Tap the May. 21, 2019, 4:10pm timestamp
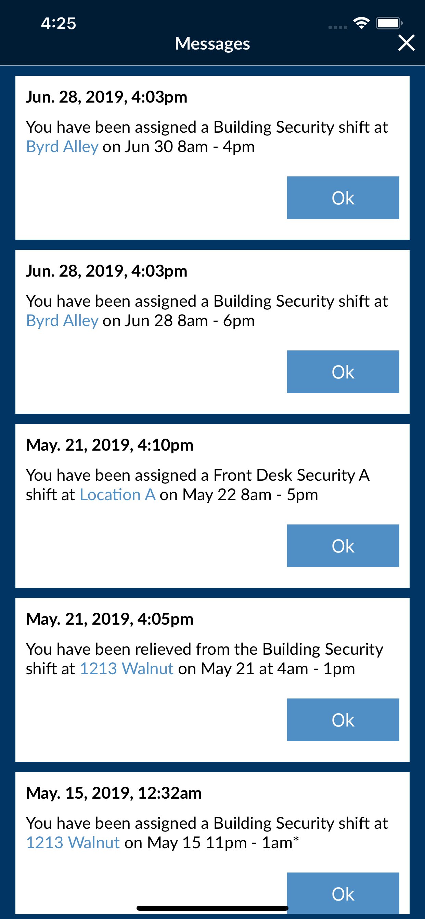The image size is (425, 919). coord(110,445)
